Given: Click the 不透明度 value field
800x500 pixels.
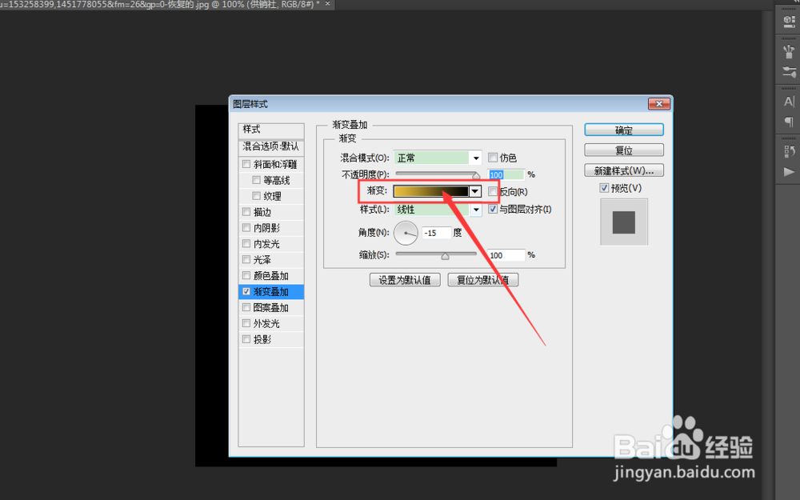Looking at the screenshot, I should click(x=505, y=174).
